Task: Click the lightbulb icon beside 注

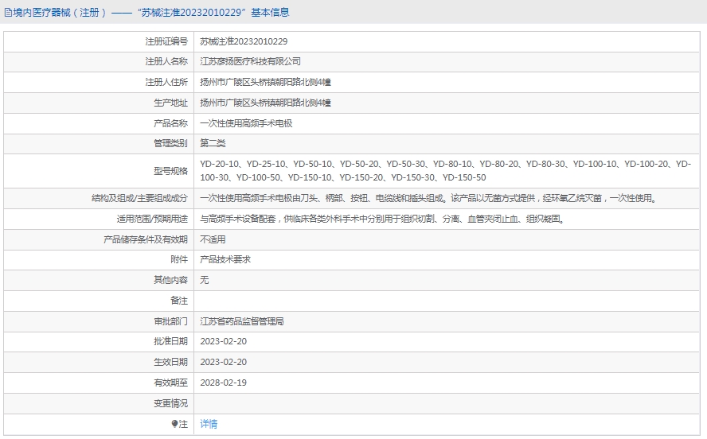Action: click(174, 424)
